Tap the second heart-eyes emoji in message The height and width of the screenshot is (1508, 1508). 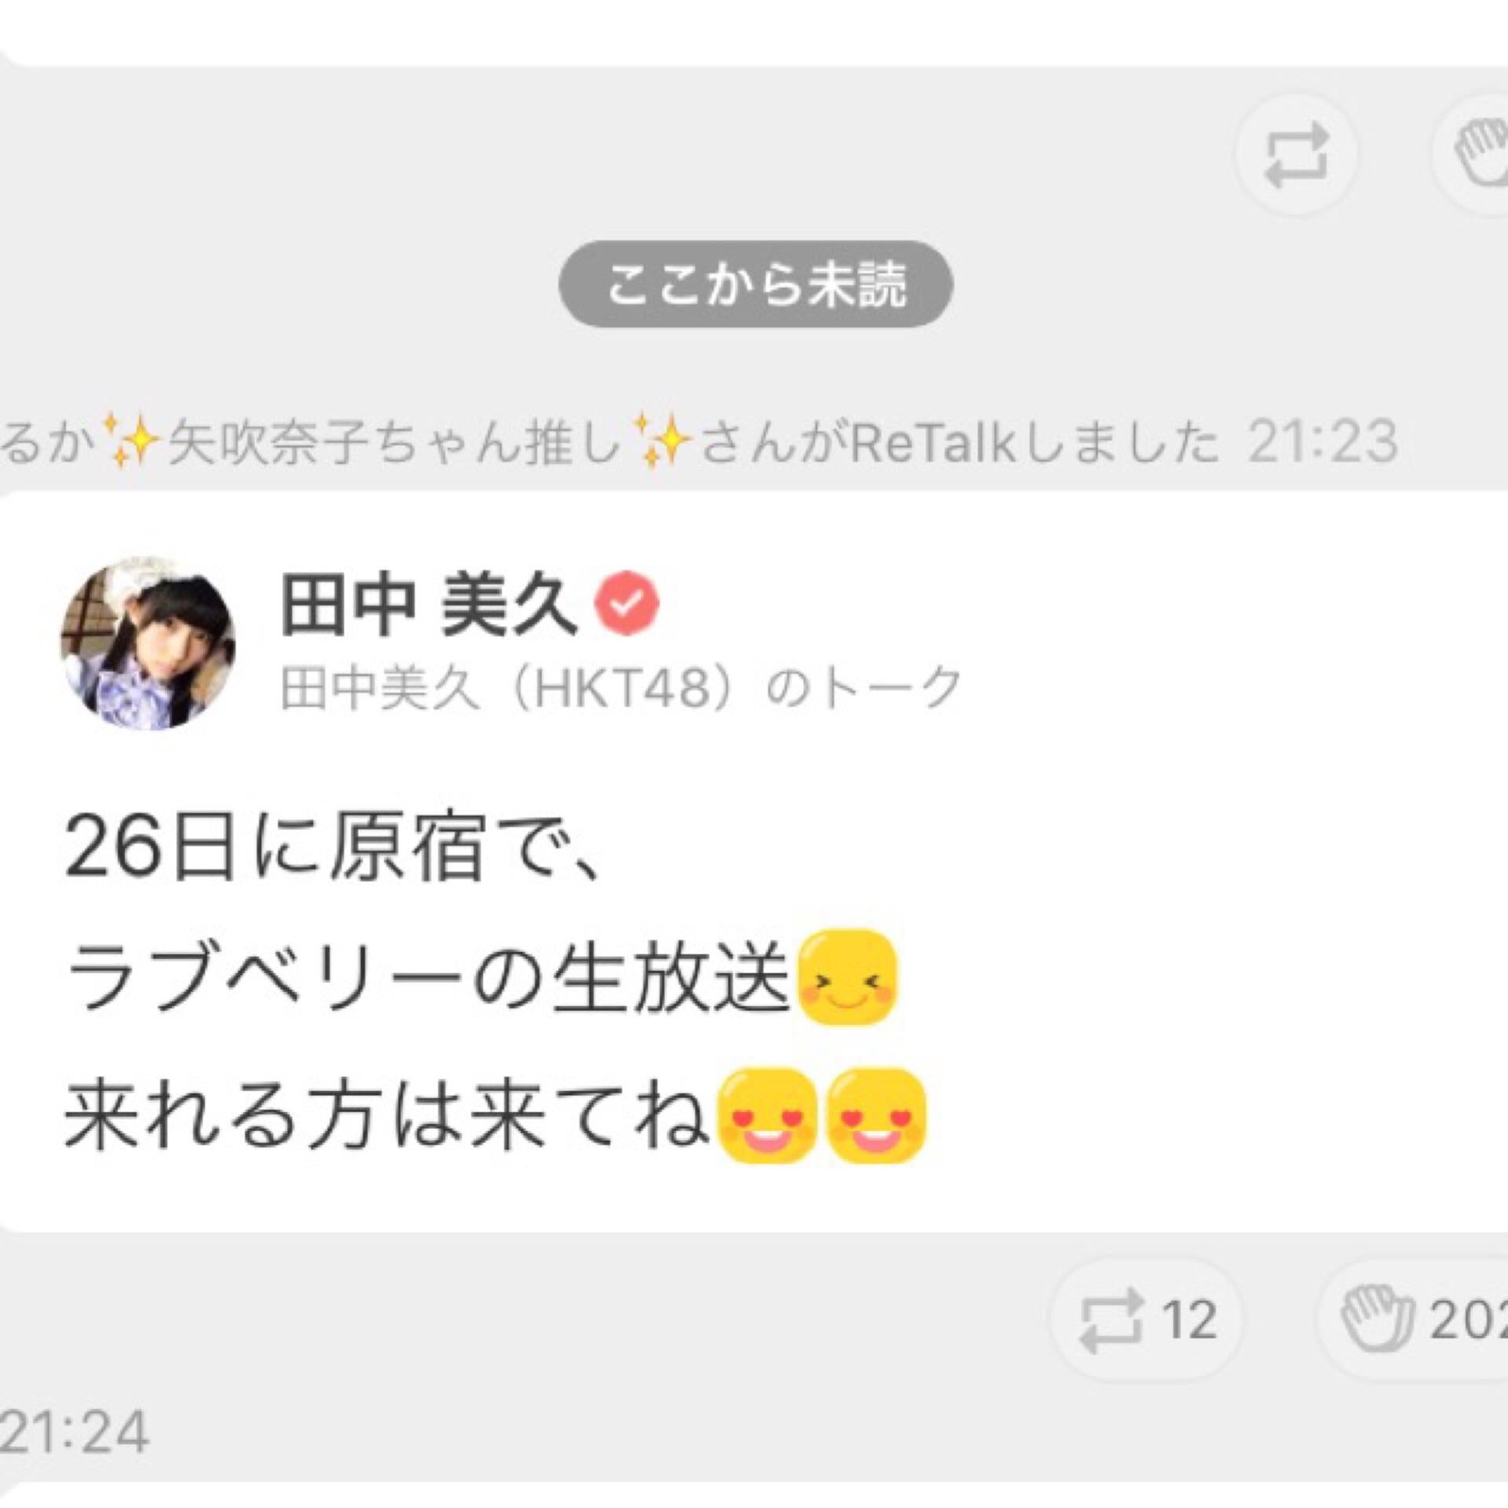[x=877, y=1115]
